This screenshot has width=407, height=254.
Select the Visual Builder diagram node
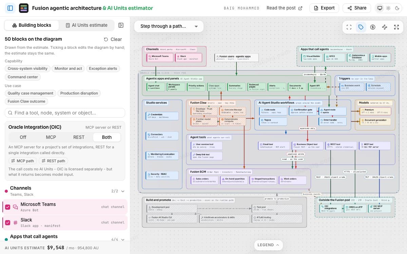311,58
